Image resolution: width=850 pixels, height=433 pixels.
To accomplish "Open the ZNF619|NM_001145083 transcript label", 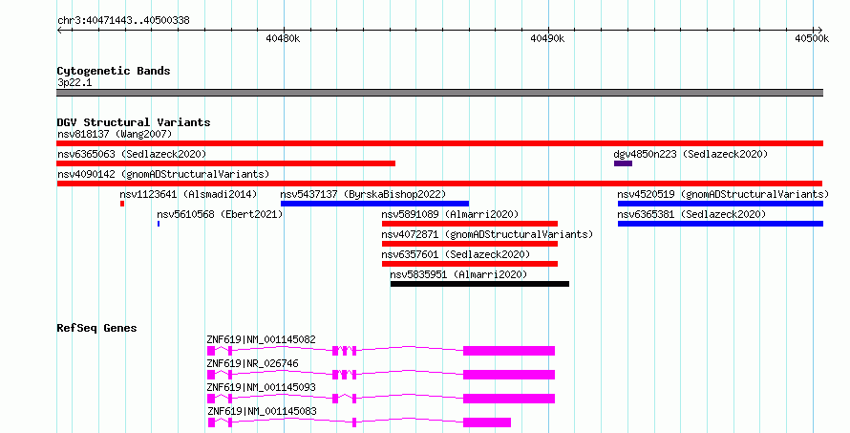I will tap(262, 411).
